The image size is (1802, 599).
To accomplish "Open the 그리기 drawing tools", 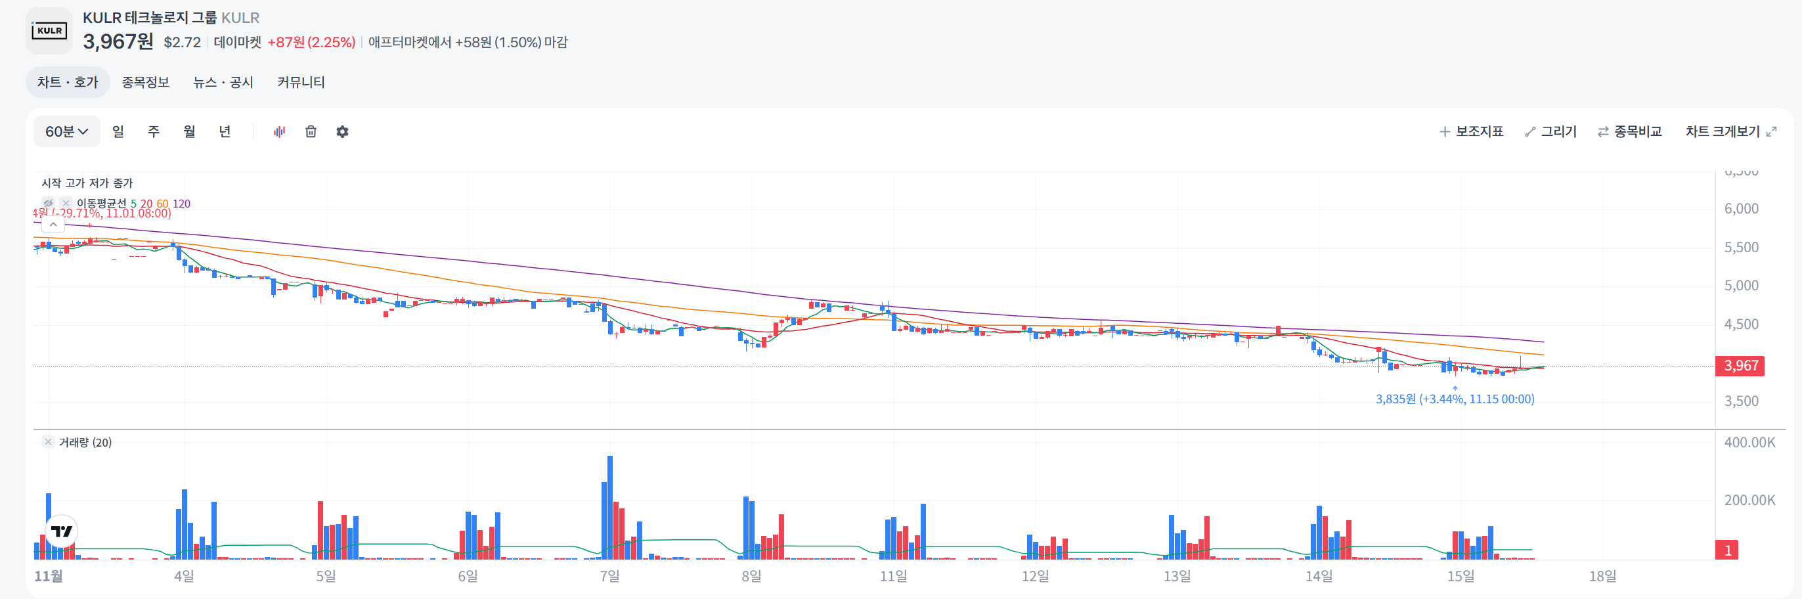I will click(1550, 131).
